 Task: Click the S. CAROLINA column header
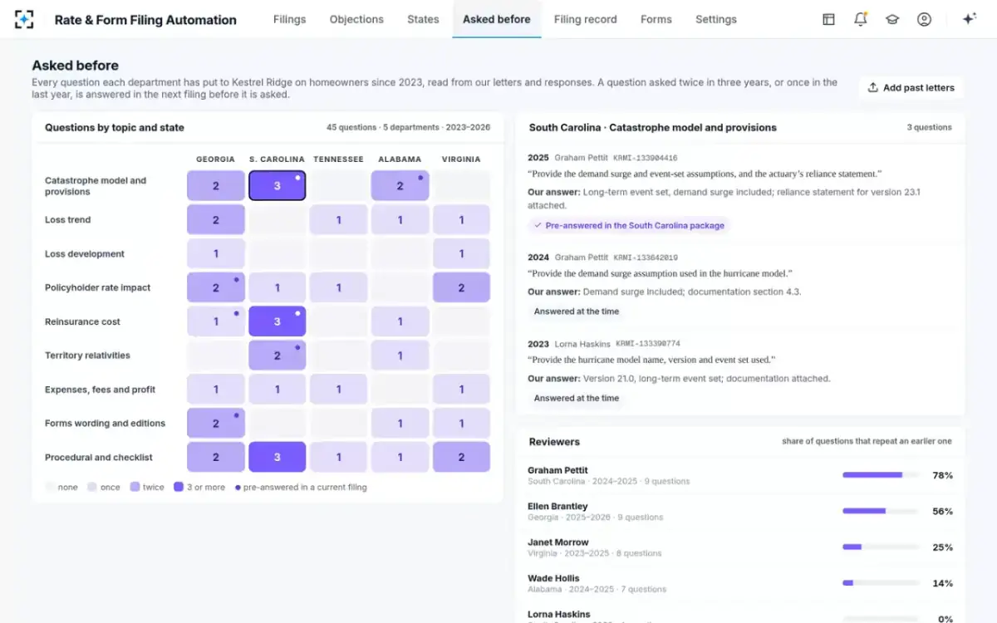(x=277, y=159)
